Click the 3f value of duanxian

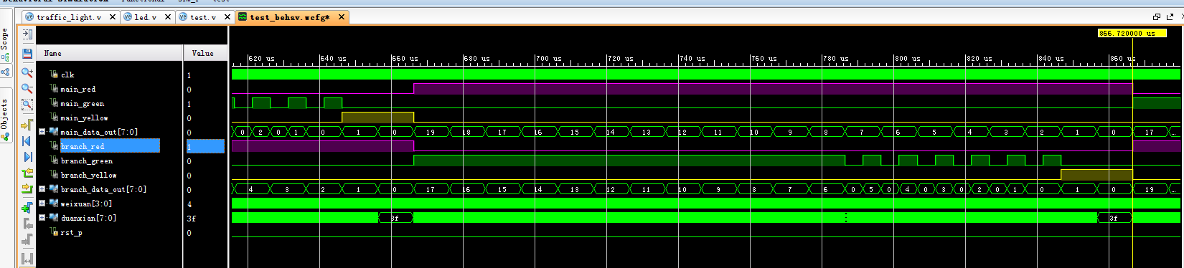tap(192, 218)
